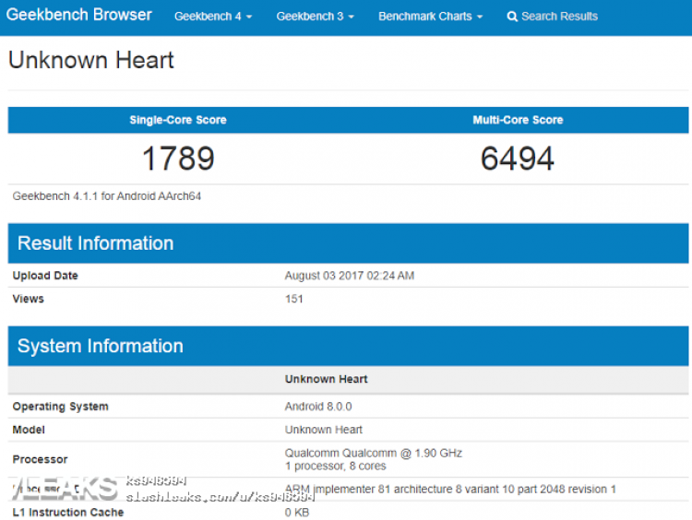Click the Upload Date label
Image resolution: width=692 pixels, height=520 pixels.
(45, 276)
